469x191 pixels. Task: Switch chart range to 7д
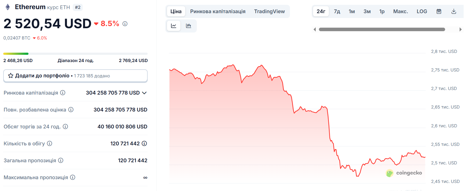click(337, 11)
